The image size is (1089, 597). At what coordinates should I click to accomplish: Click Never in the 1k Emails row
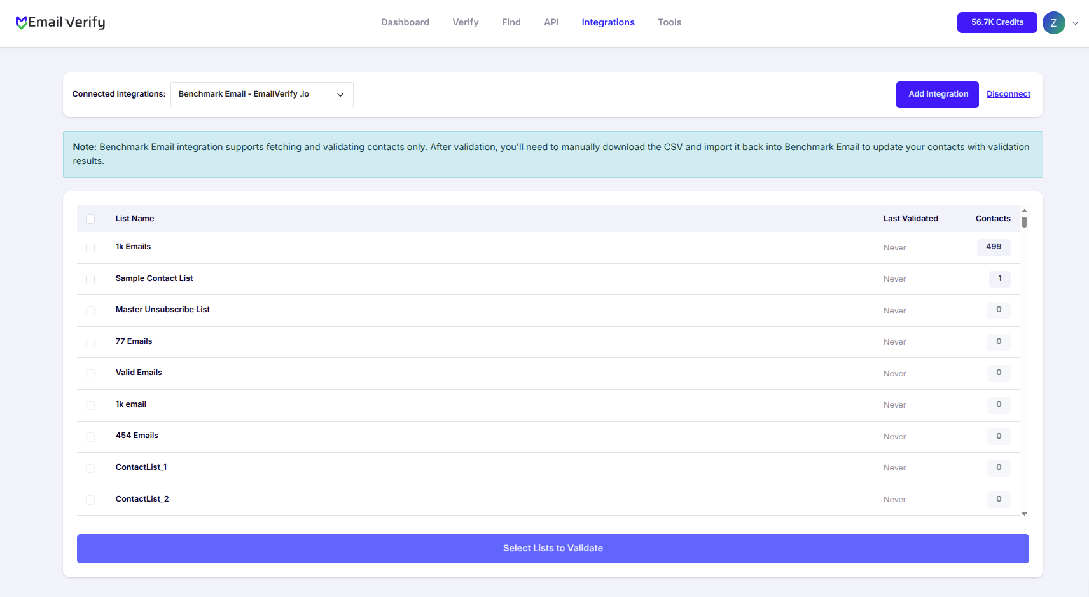pyautogui.click(x=894, y=248)
